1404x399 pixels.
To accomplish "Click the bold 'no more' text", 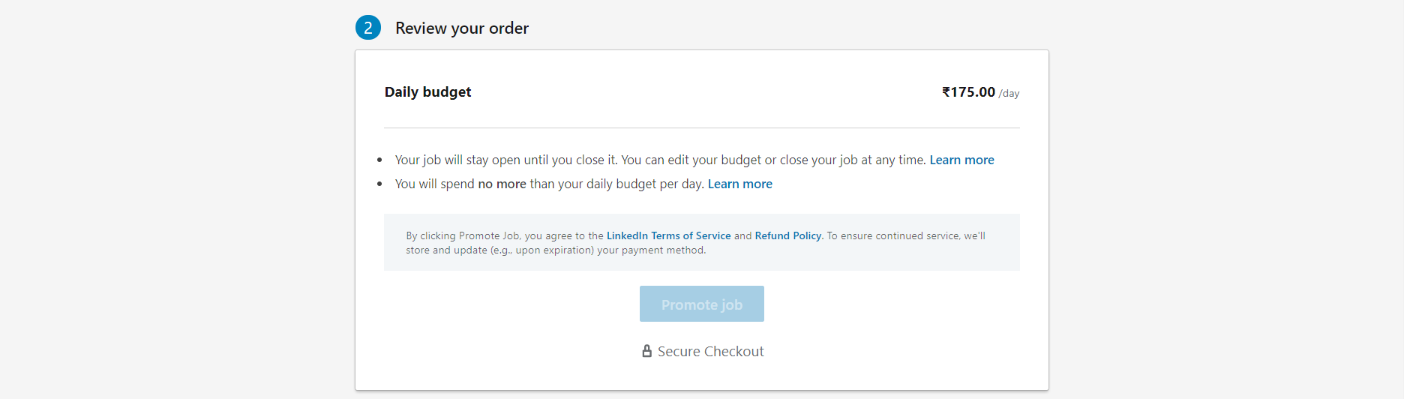I will pyautogui.click(x=502, y=184).
